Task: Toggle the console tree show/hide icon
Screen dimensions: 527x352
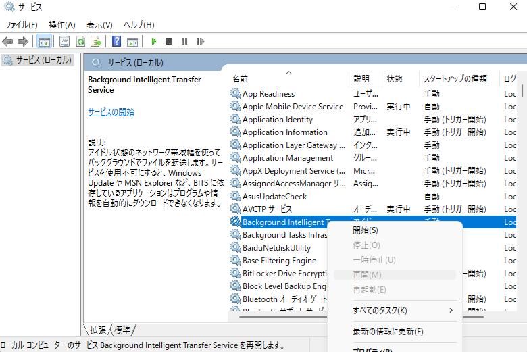Action: pyautogui.click(x=45, y=41)
